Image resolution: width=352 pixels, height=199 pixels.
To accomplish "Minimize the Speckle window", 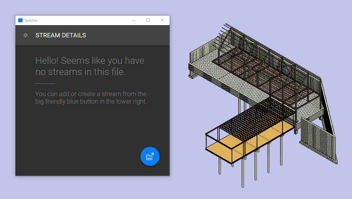I will [x=134, y=20].
